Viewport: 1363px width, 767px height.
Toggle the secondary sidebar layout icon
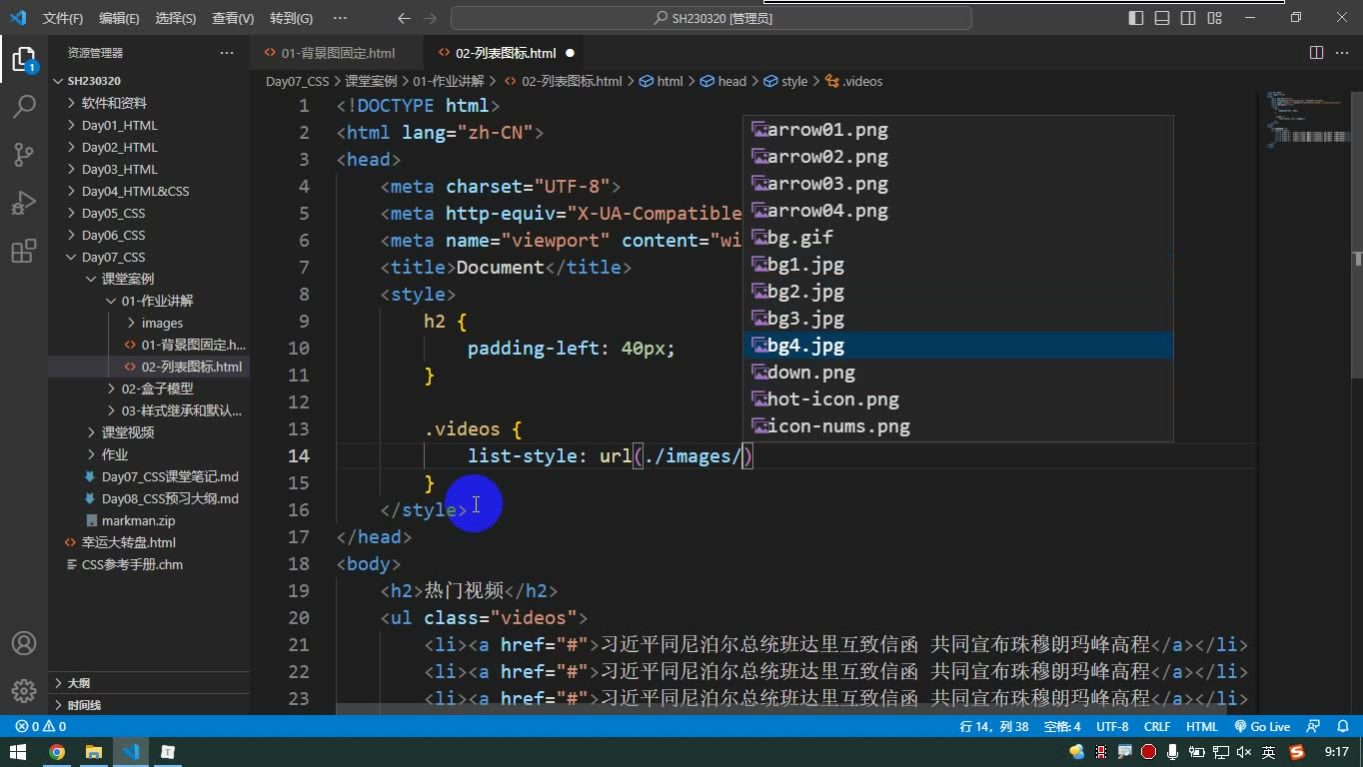pyautogui.click(x=1188, y=18)
